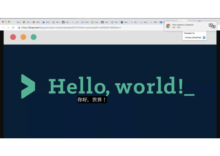
Task: Open the Cre API tab
Action: tap(85, 22)
